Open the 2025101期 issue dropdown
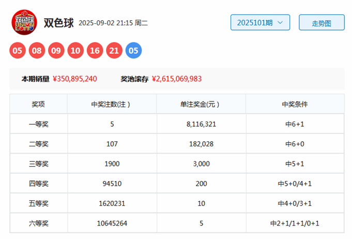This screenshot has height=239, width=352. (260, 22)
